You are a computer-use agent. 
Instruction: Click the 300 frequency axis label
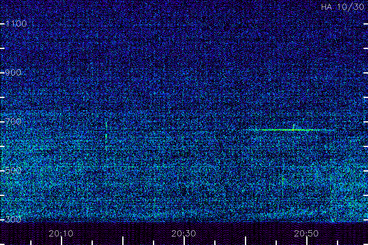(x=13, y=219)
